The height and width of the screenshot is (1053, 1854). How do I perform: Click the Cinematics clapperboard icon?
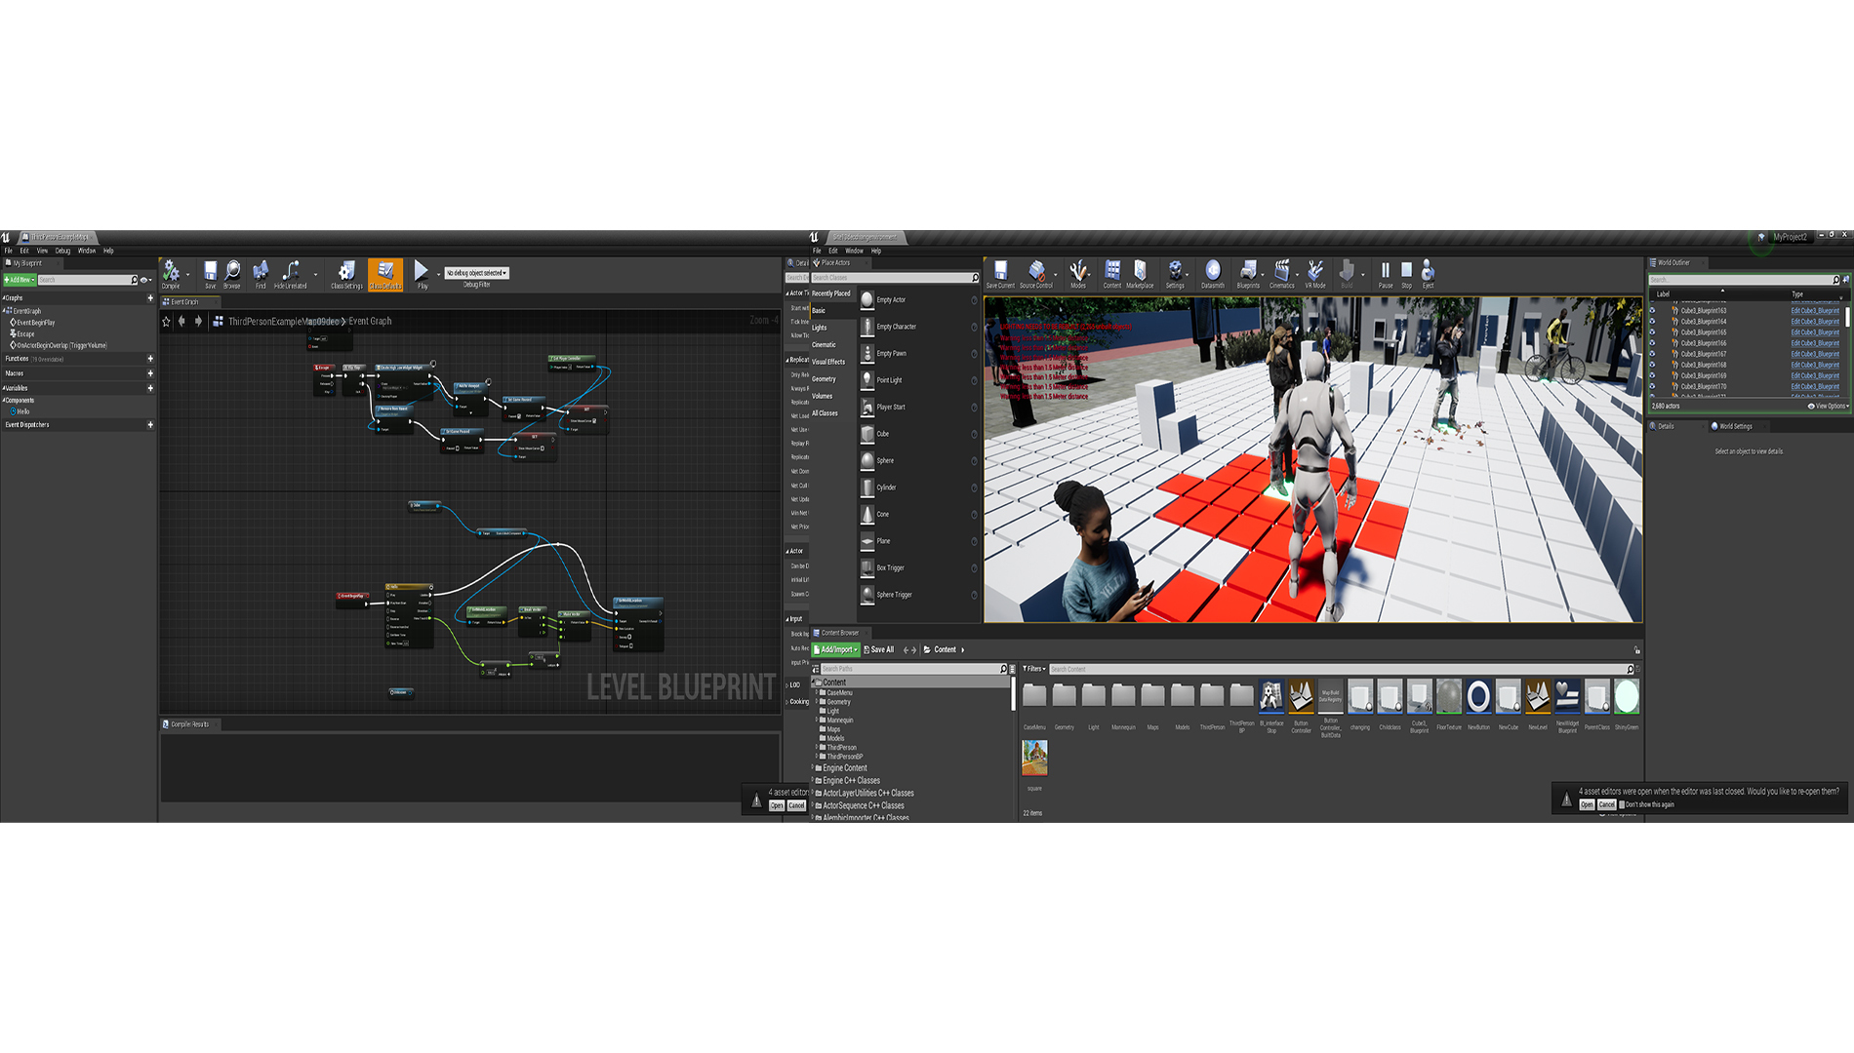(x=1282, y=274)
